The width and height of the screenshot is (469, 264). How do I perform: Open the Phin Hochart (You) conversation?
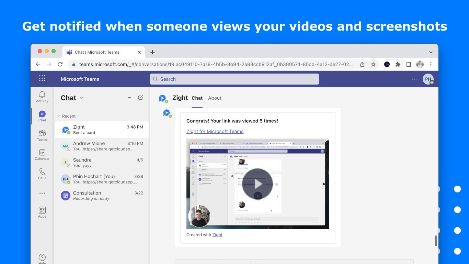click(102, 179)
